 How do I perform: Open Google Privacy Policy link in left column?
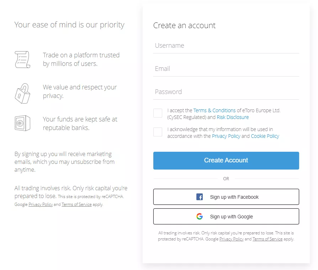41,204
